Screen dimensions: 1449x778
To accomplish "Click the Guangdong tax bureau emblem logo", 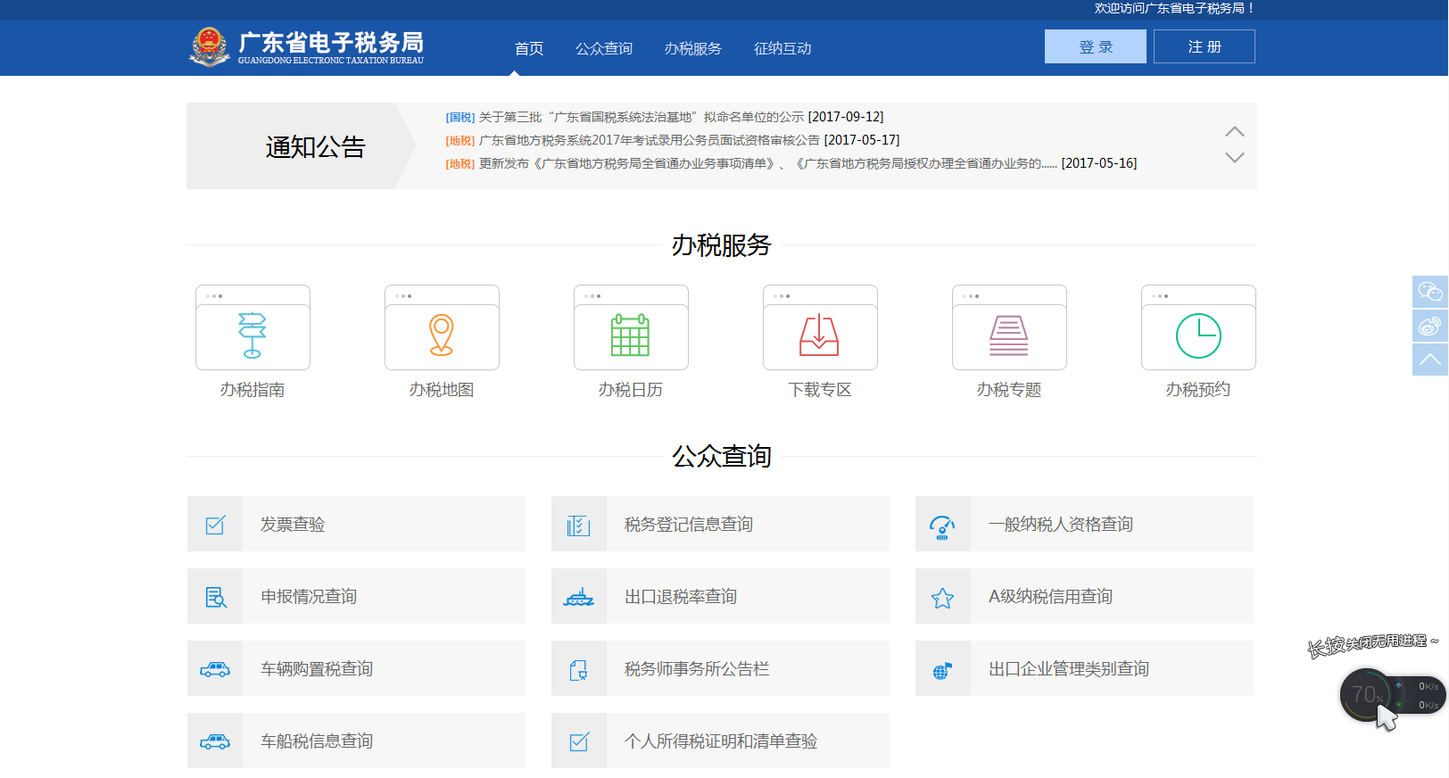I will [210, 46].
